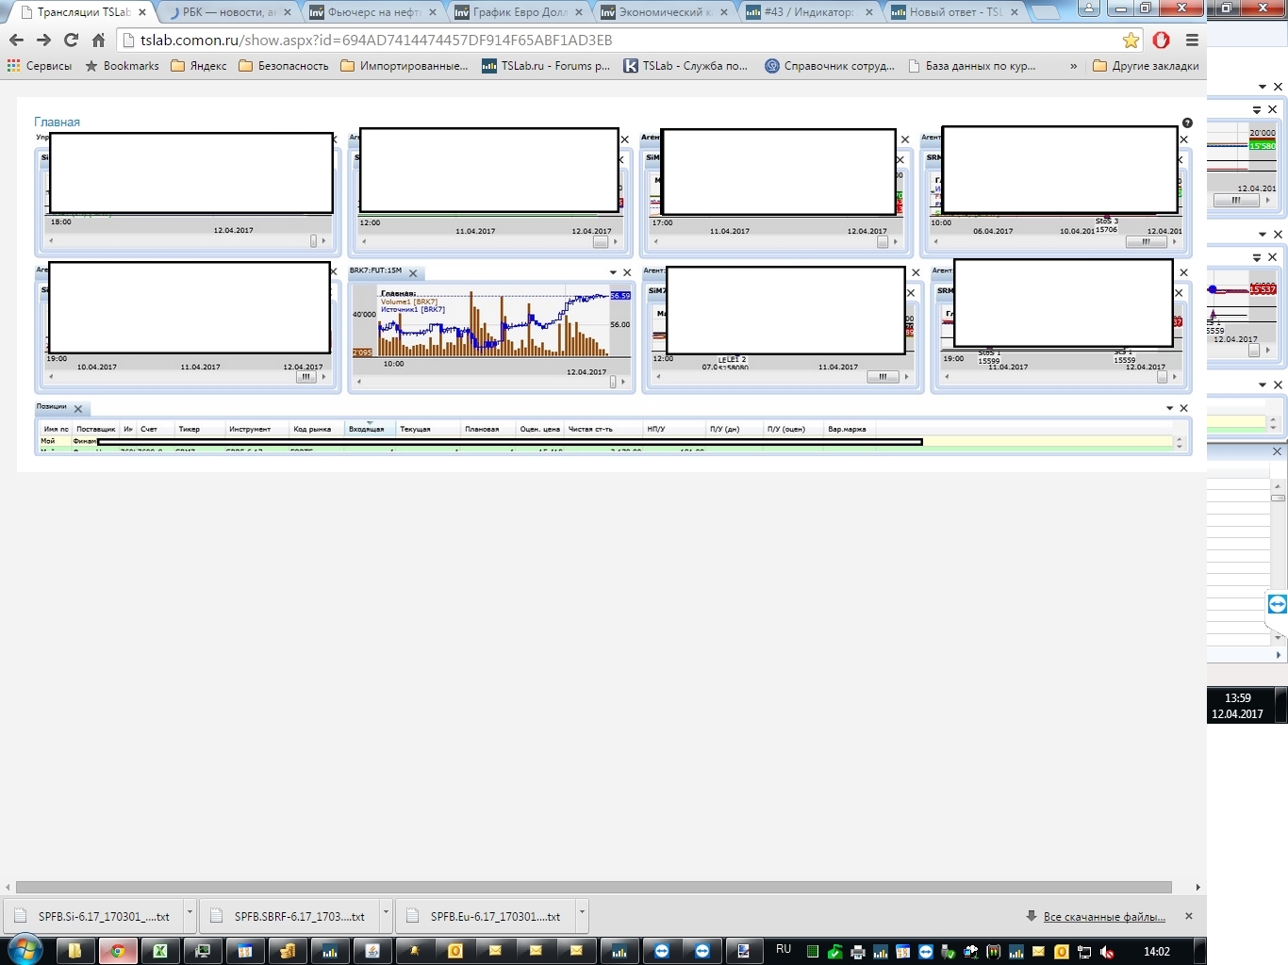Screen dimensions: 1288x965
Task: Open downloaded SPFB.Si-6.17 txt file
Action: (x=94, y=916)
